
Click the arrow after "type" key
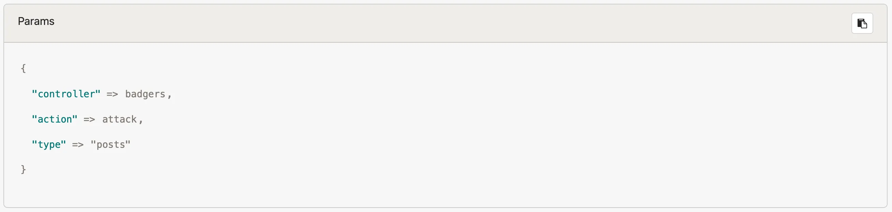pos(77,144)
